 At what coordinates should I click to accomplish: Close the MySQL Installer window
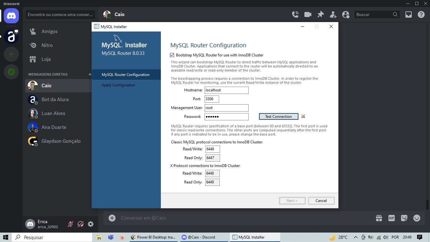[x=331, y=27]
